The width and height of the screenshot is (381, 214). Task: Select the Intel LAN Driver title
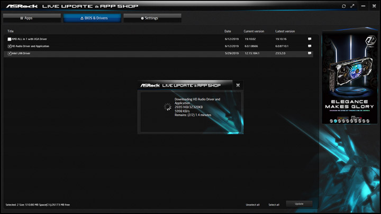click(x=21, y=53)
